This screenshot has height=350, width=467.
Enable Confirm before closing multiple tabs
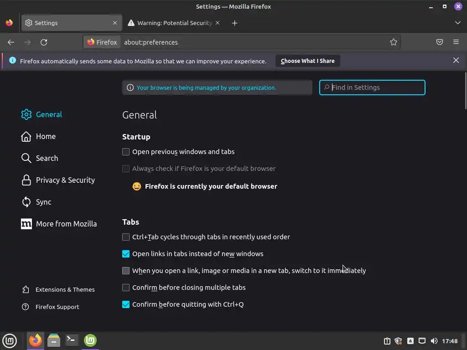coord(126,288)
